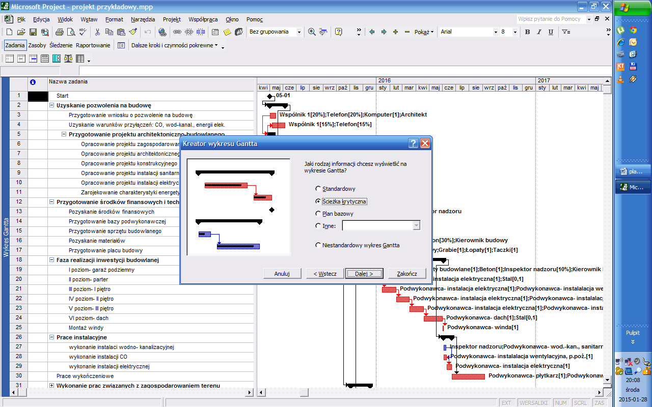
Task: Switch to the Zasoby guide tab
Action: click(37, 45)
